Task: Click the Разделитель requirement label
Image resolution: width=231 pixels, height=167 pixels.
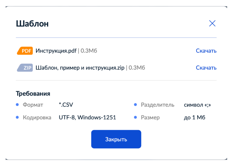Action: (158, 105)
